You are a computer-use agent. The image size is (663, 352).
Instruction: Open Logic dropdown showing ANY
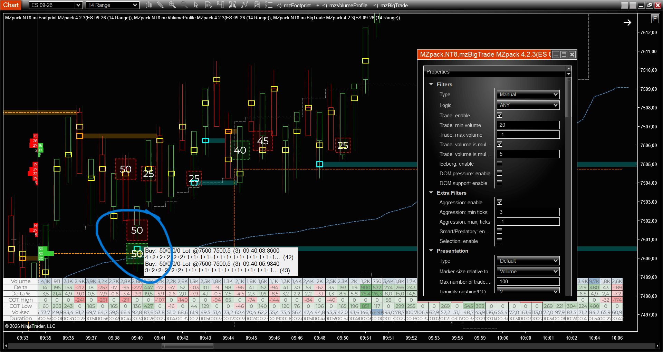[528, 105]
